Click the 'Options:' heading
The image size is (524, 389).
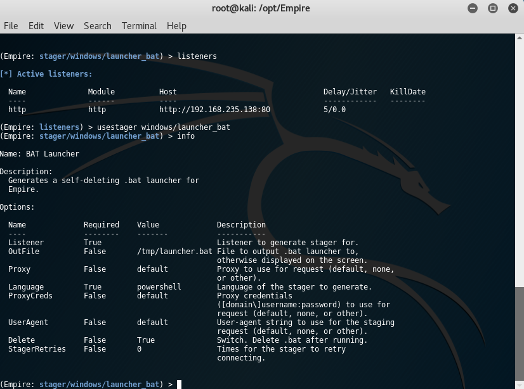tap(17, 207)
